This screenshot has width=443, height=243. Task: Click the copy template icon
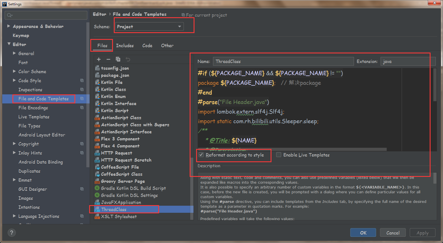click(118, 59)
